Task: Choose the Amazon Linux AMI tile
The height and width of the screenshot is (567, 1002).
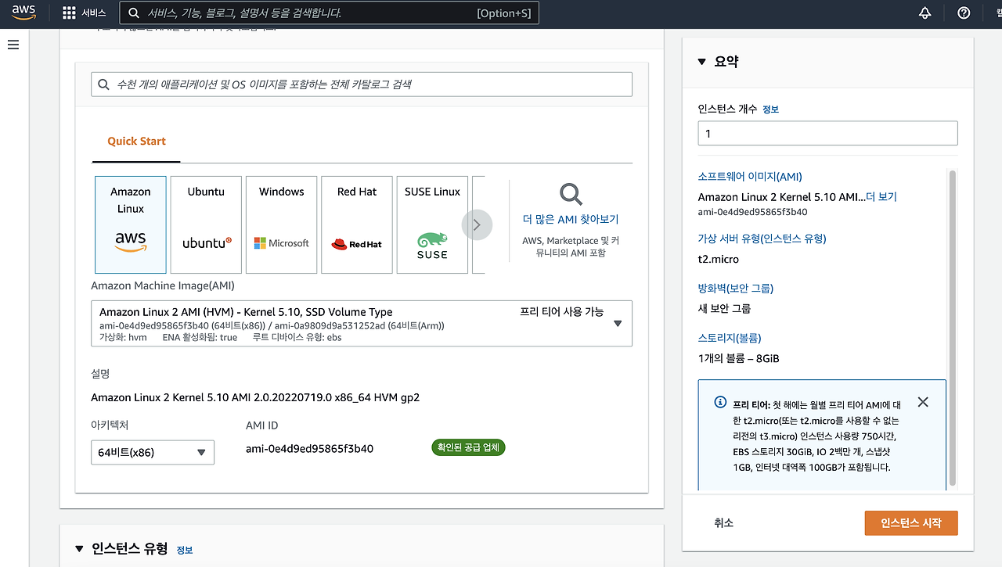Action: coord(131,224)
